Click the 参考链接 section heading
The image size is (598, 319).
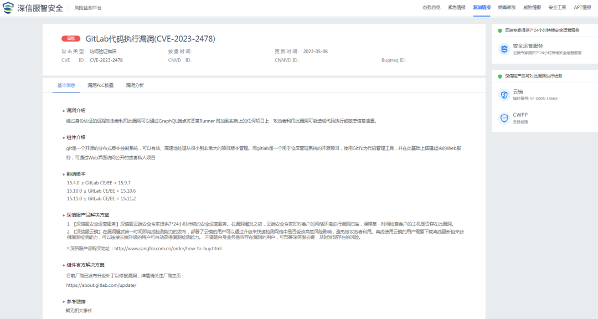pyautogui.click(x=76, y=302)
